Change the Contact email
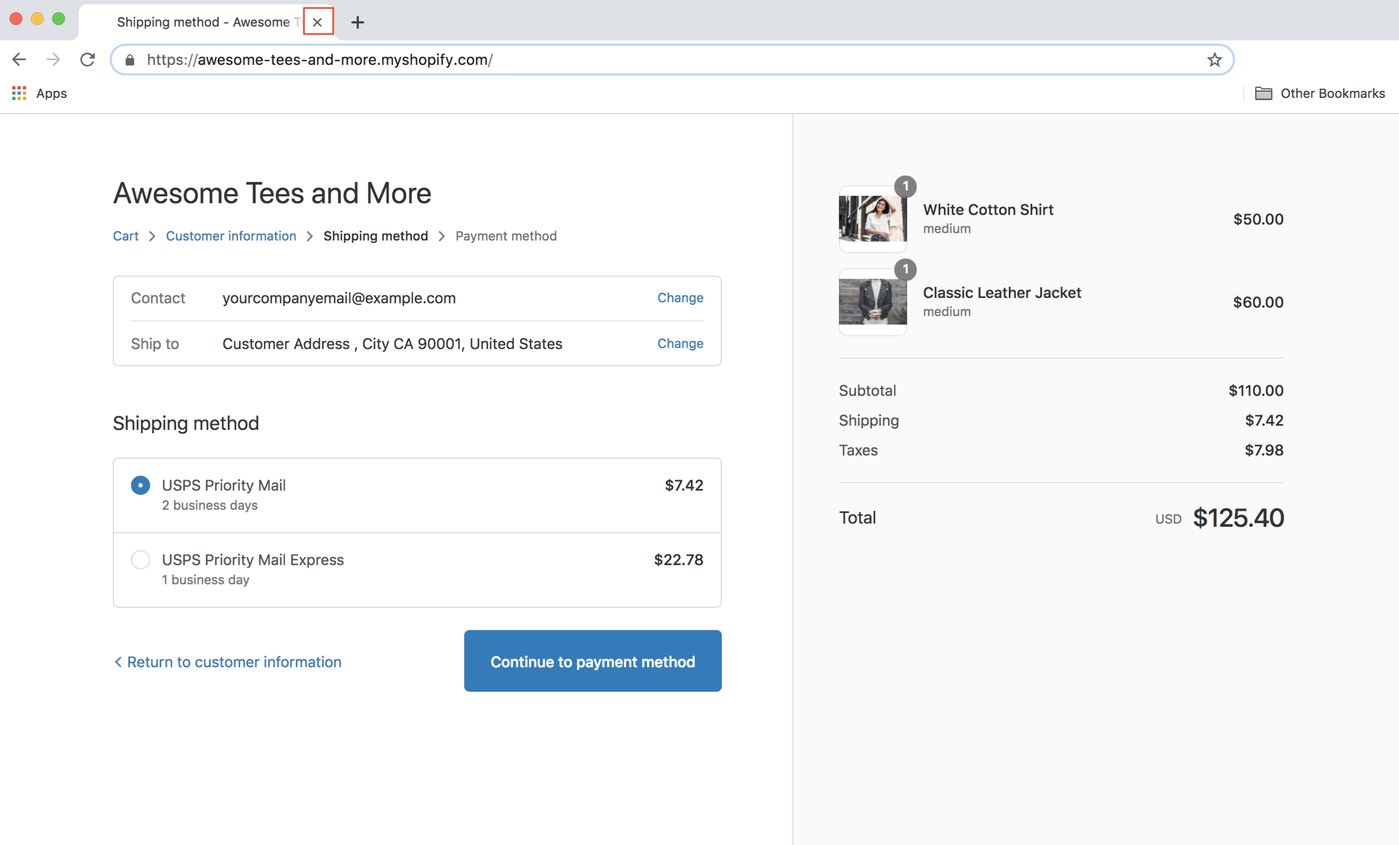 pyautogui.click(x=680, y=298)
